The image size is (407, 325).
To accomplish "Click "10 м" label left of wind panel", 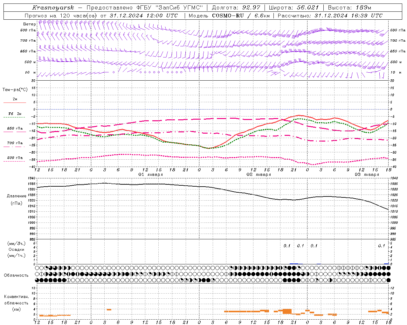I will [30, 72].
